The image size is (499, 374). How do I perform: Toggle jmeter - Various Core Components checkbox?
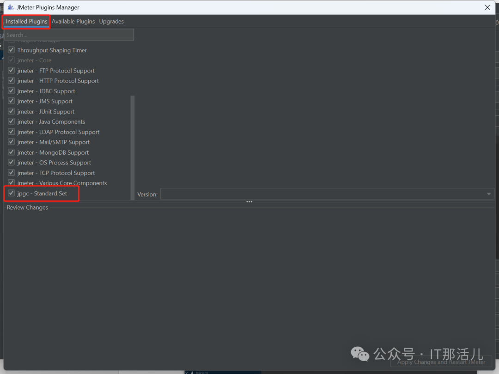point(12,183)
